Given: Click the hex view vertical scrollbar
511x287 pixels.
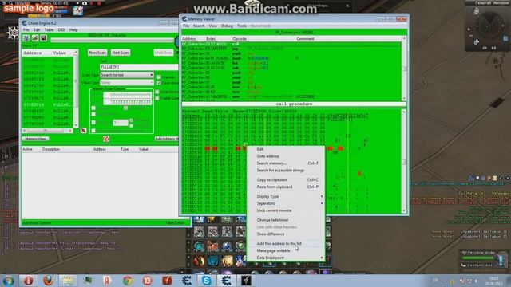Looking at the screenshot, I should [x=404, y=161].
